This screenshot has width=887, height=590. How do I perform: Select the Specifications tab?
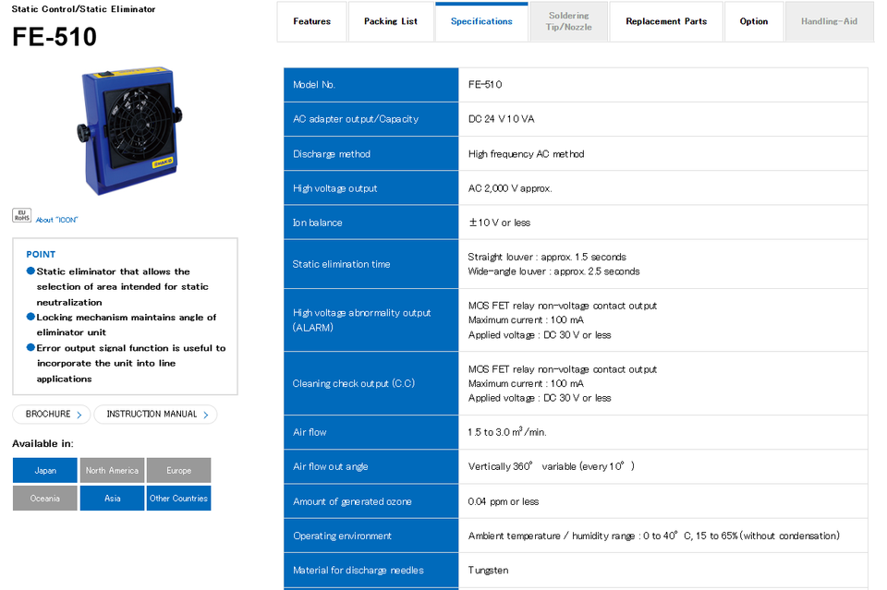(481, 21)
